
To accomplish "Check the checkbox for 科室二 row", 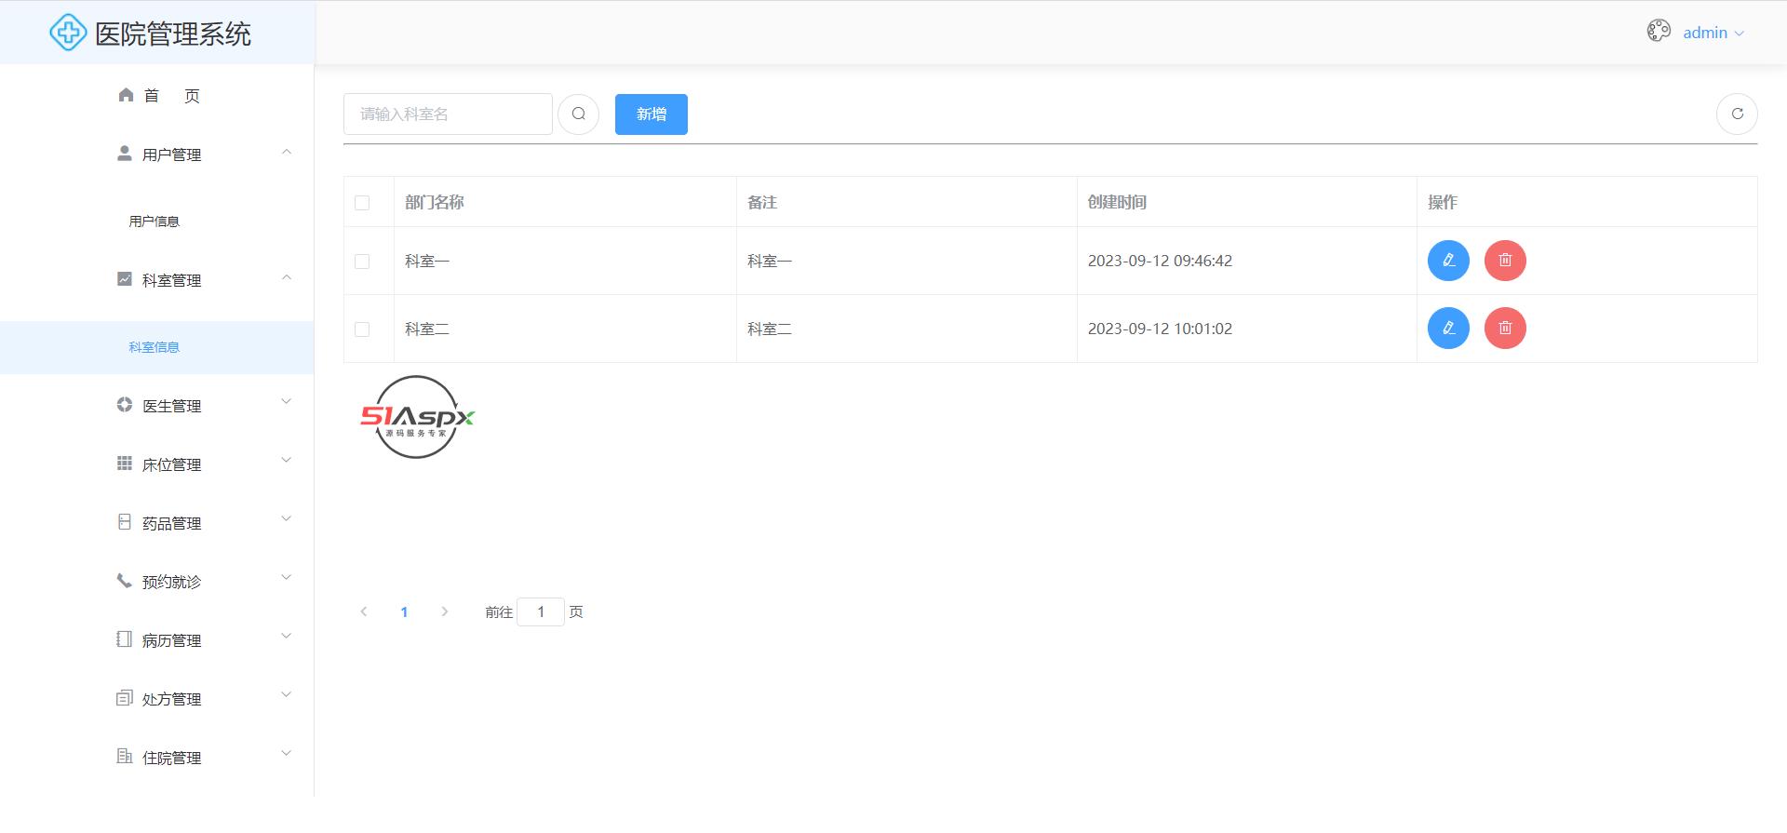I will click(x=362, y=329).
